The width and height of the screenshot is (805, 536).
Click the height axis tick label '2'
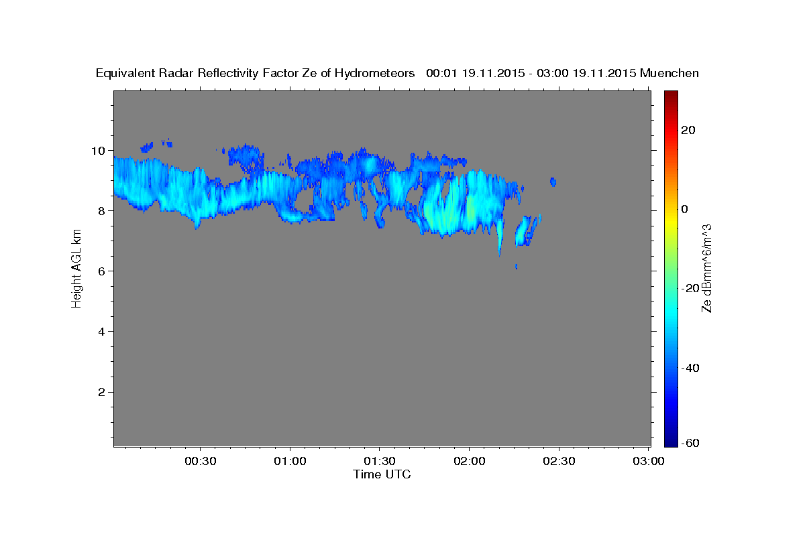pos(100,392)
